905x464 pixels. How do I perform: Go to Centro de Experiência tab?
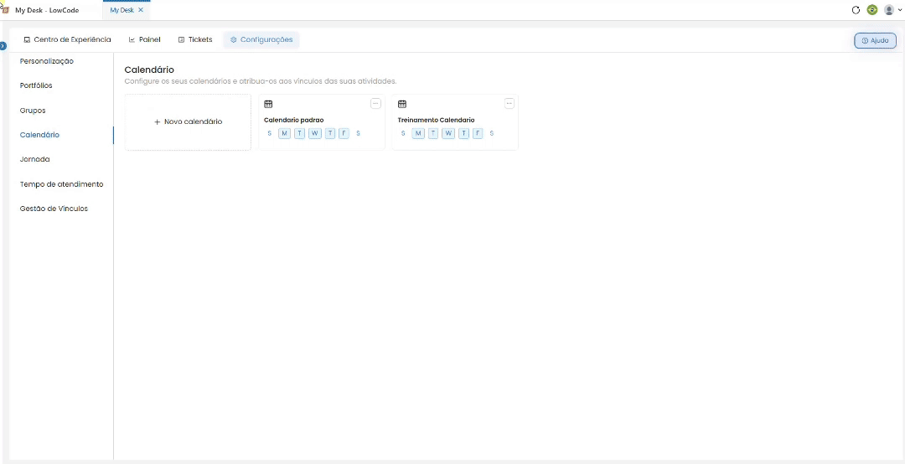tap(67, 40)
